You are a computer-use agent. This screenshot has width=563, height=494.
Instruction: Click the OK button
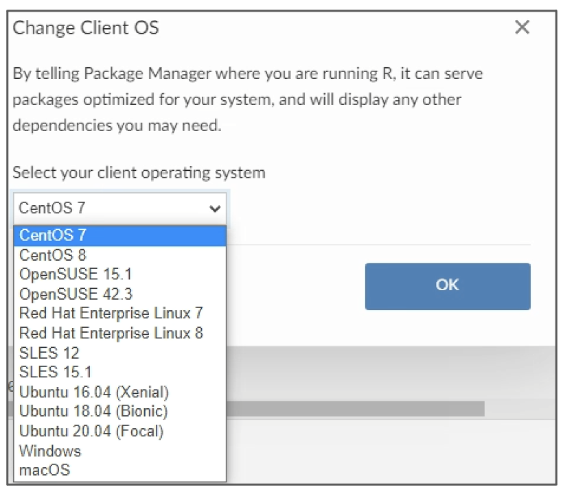pos(448,286)
